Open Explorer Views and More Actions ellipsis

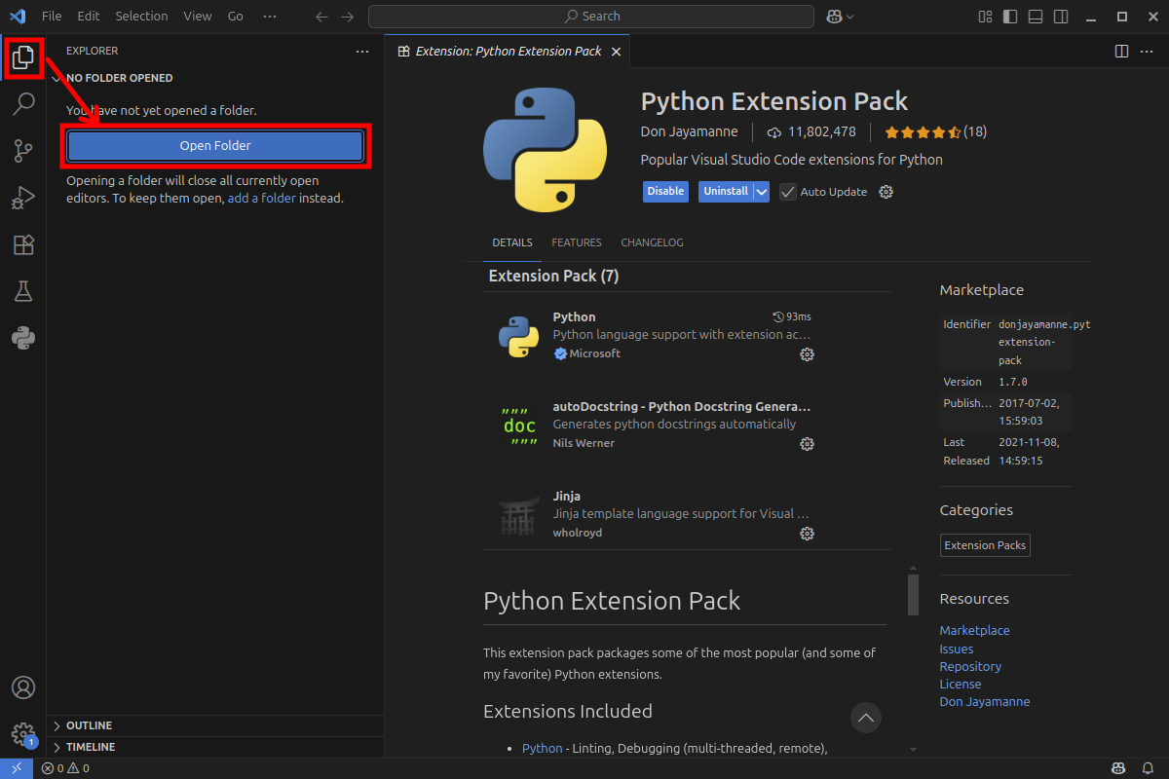pos(362,51)
